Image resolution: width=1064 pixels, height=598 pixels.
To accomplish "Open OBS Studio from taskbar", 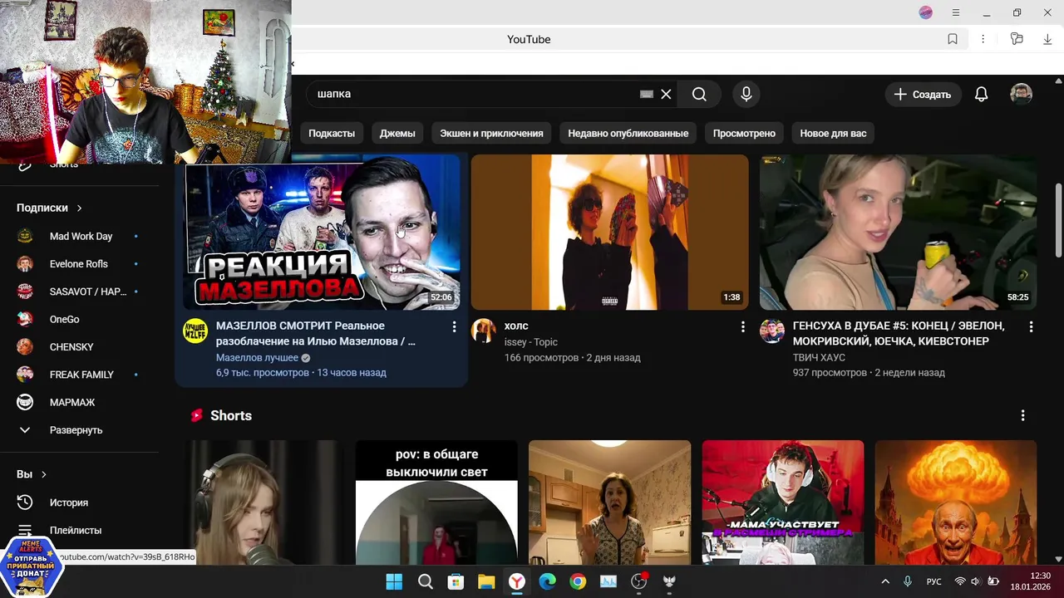I will 639,581.
